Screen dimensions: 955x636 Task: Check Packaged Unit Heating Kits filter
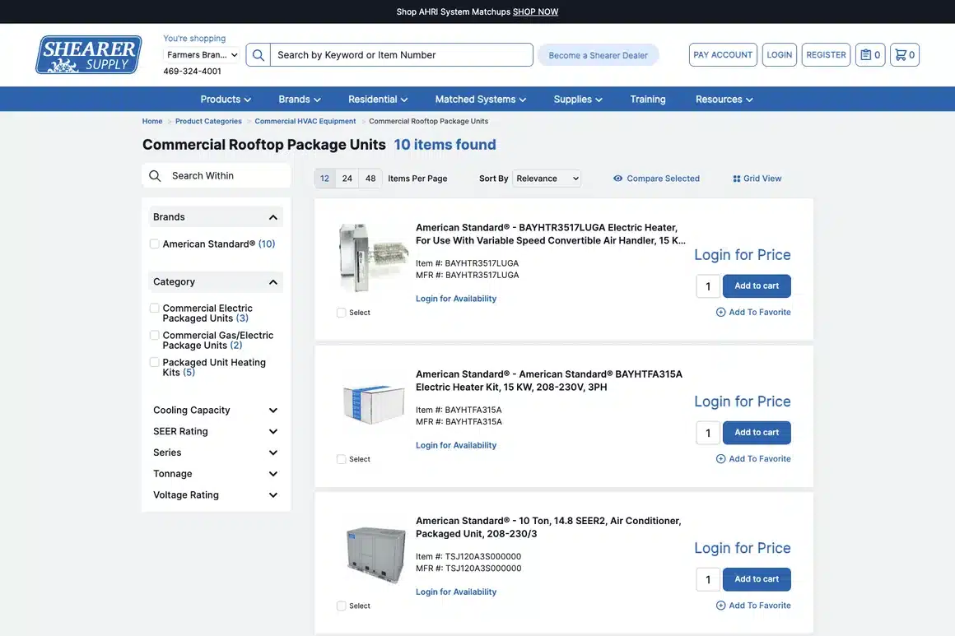(155, 362)
